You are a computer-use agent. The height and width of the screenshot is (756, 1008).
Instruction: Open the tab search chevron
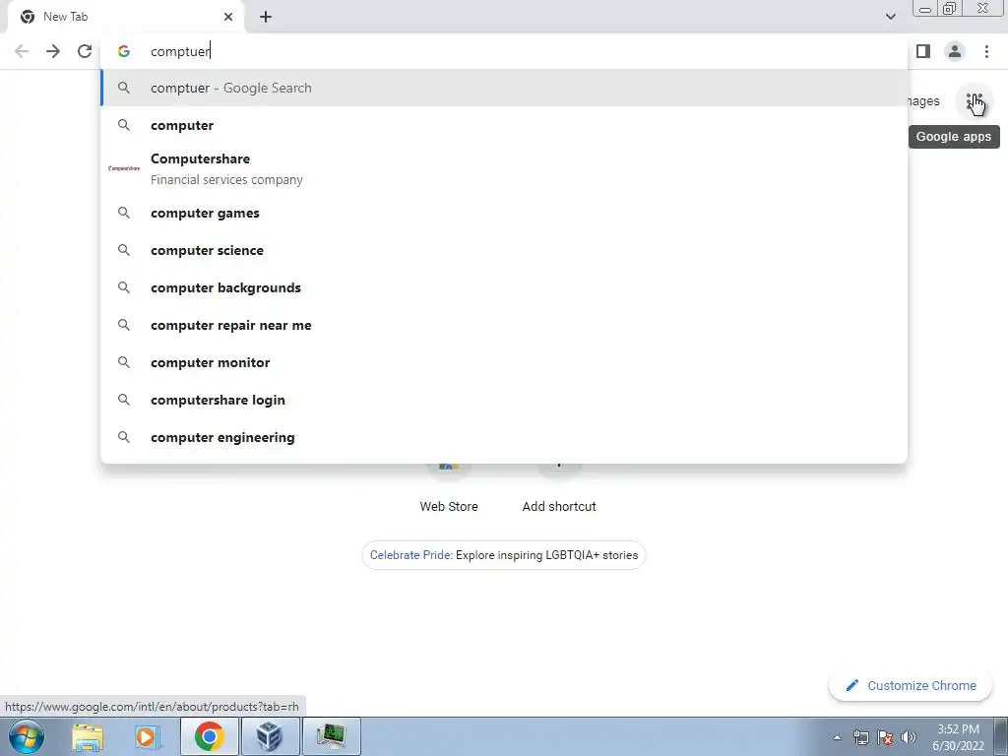click(890, 17)
